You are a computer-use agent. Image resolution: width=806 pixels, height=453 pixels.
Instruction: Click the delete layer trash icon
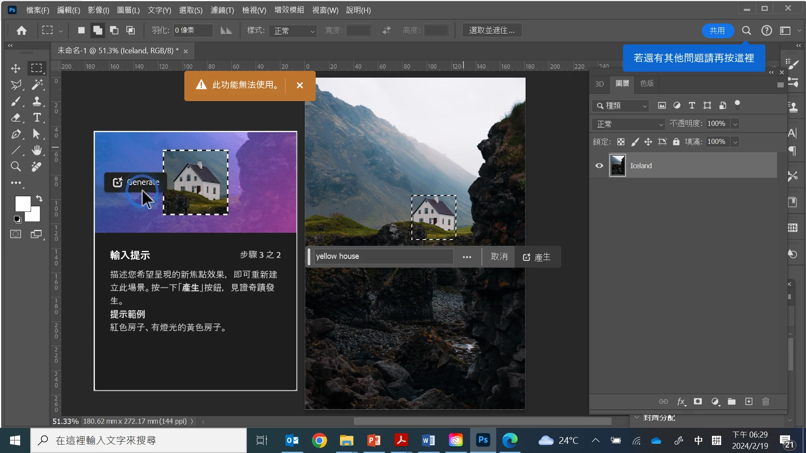[766, 401]
